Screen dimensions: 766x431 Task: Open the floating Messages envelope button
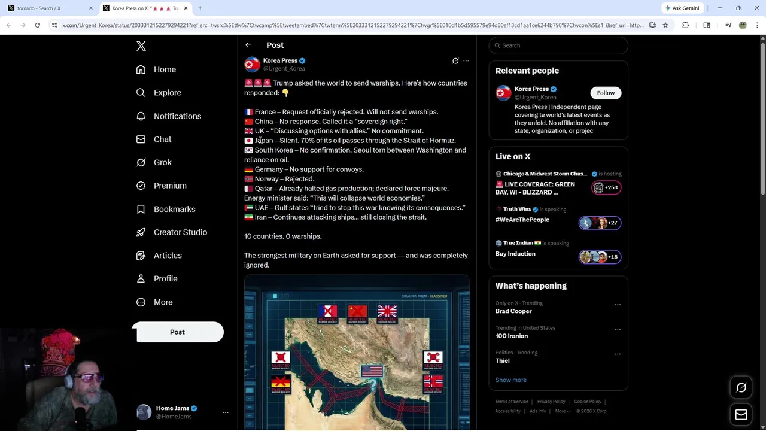pos(741,415)
